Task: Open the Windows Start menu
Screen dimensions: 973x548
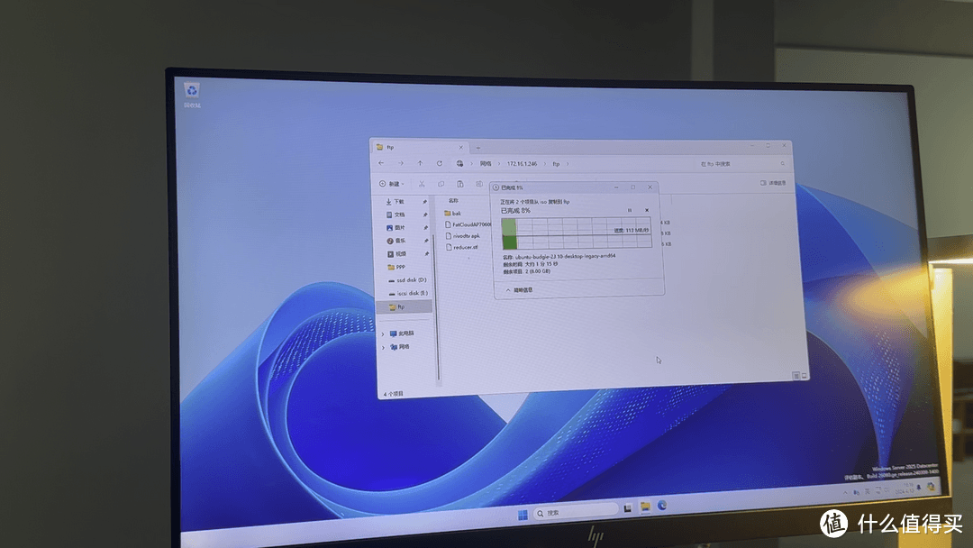Action: 523,515
